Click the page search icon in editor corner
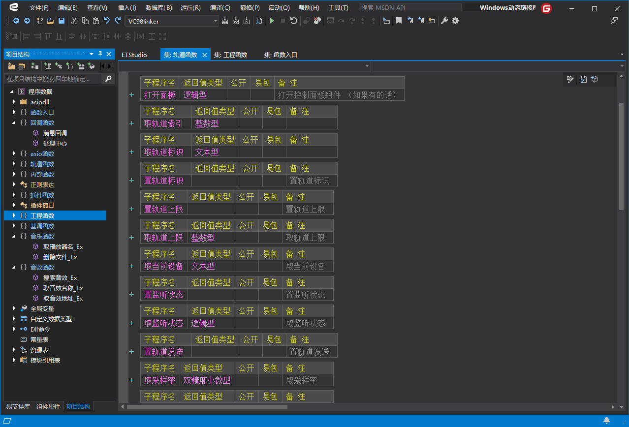The image size is (629, 427). point(583,79)
